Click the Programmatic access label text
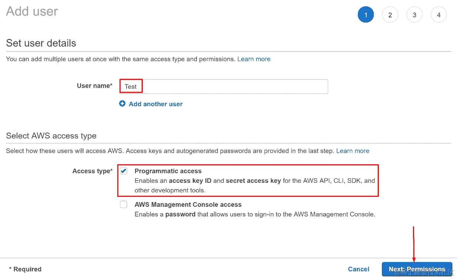Screen dimensions: 457x279 pyautogui.click(x=168, y=171)
